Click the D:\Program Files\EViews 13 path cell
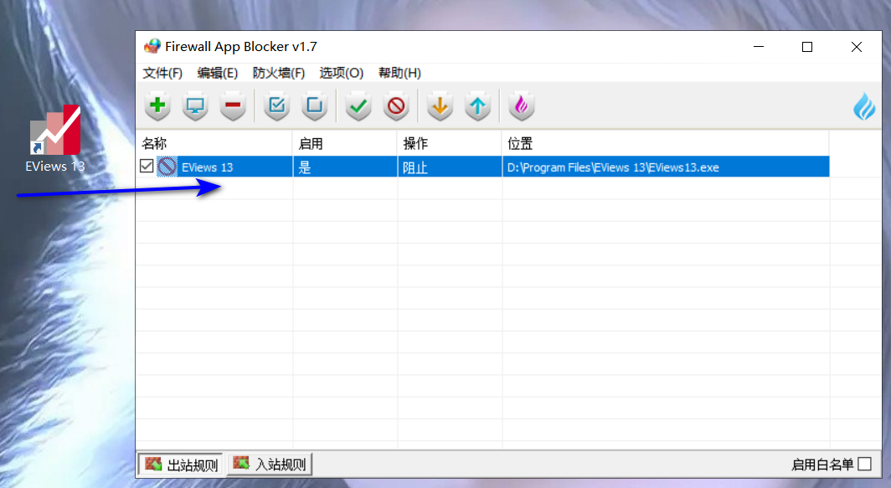Image resolution: width=891 pixels, height=488 pixels. click(666, 167)
